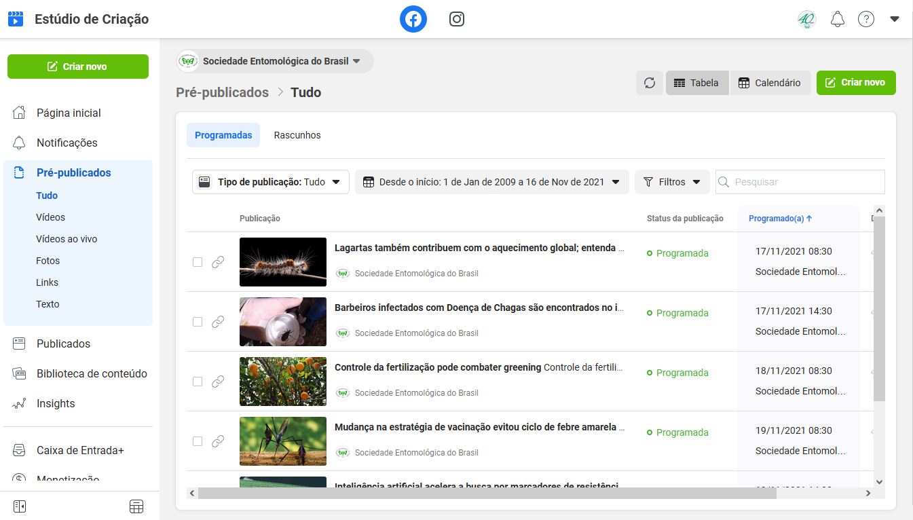The height and width of the screenshot is (520, 913).
Task: Click the Biblioteca de conteúdo icon
Action: (19, 373)
